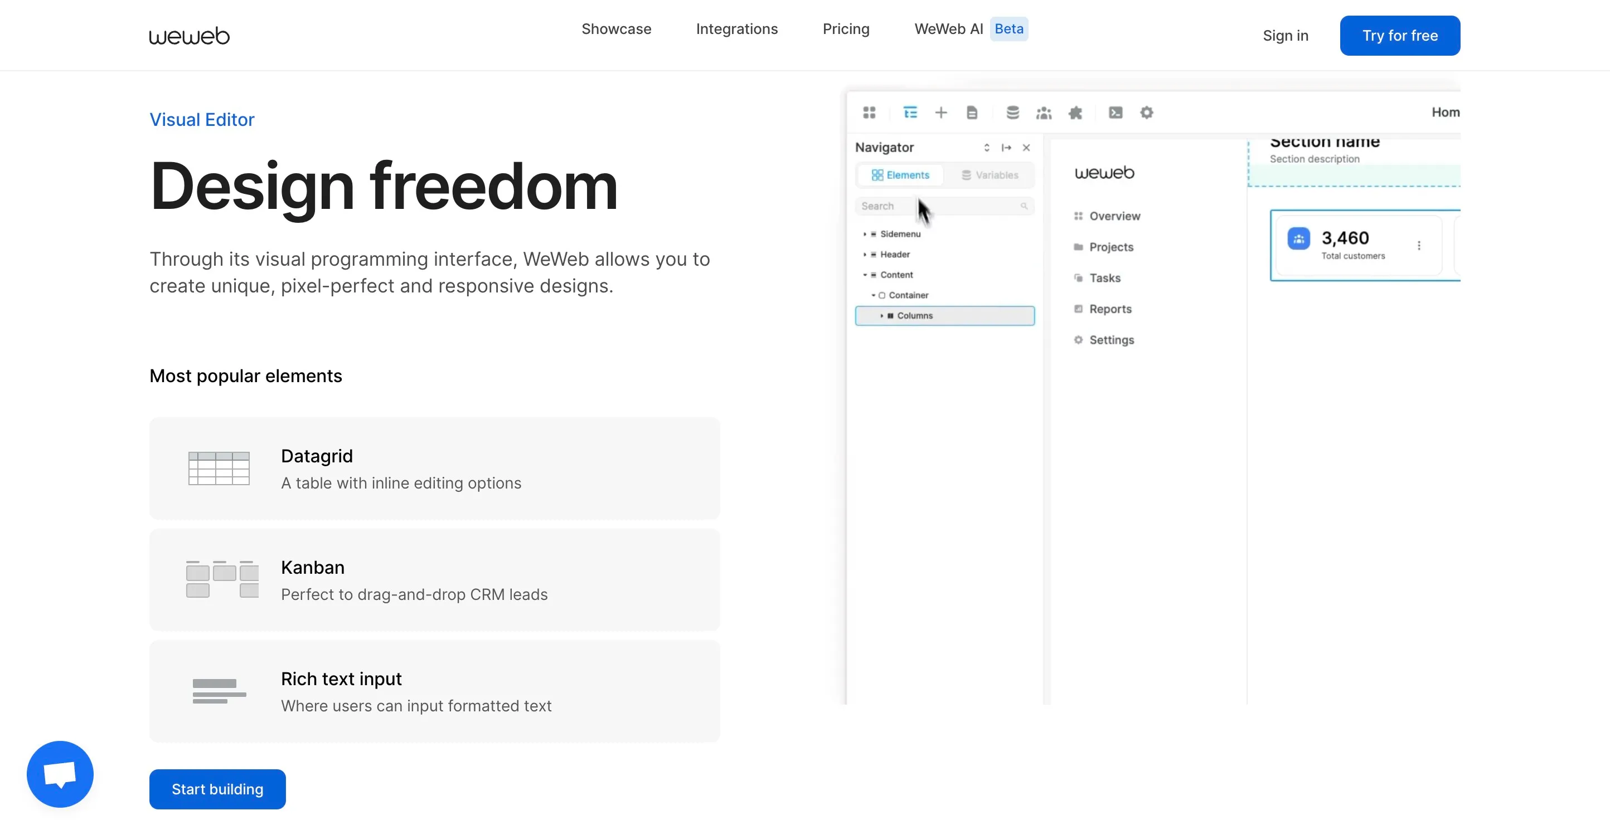This screenshot has width=1610, height=830.
Task: Open the Pages document icon
Action: (972, 113)
